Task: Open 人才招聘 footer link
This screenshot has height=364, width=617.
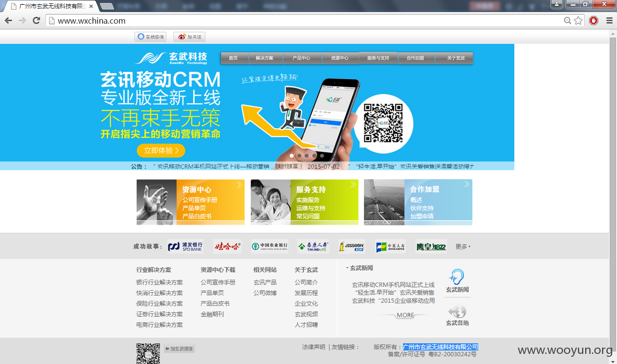Action: (x=306, y=325)
